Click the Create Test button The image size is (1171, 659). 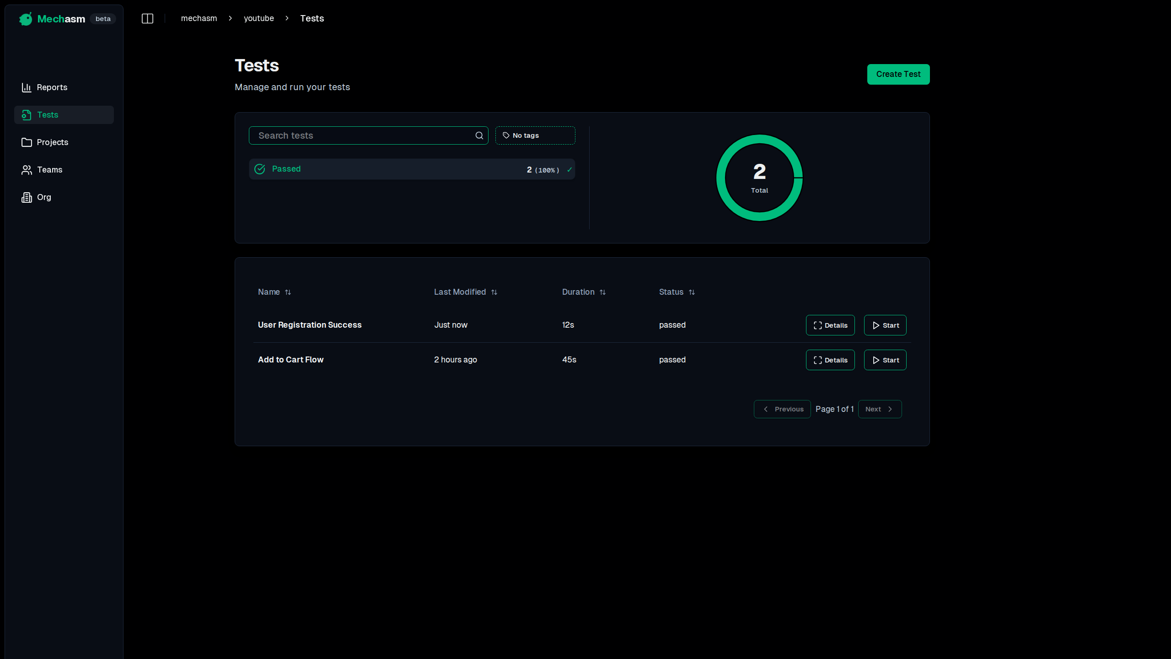898,74
